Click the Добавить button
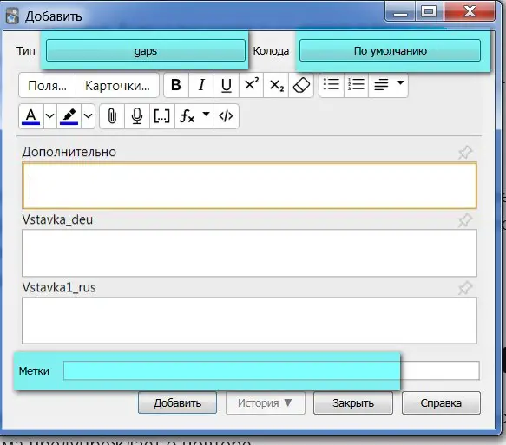The width and height of the screenshot is (506, 445). (177, 402)
